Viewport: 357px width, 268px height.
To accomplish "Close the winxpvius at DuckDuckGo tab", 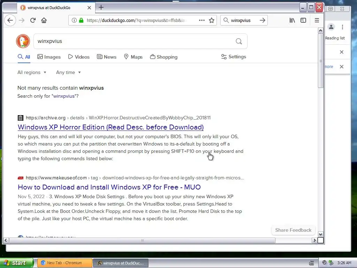I will coord(89,8).
